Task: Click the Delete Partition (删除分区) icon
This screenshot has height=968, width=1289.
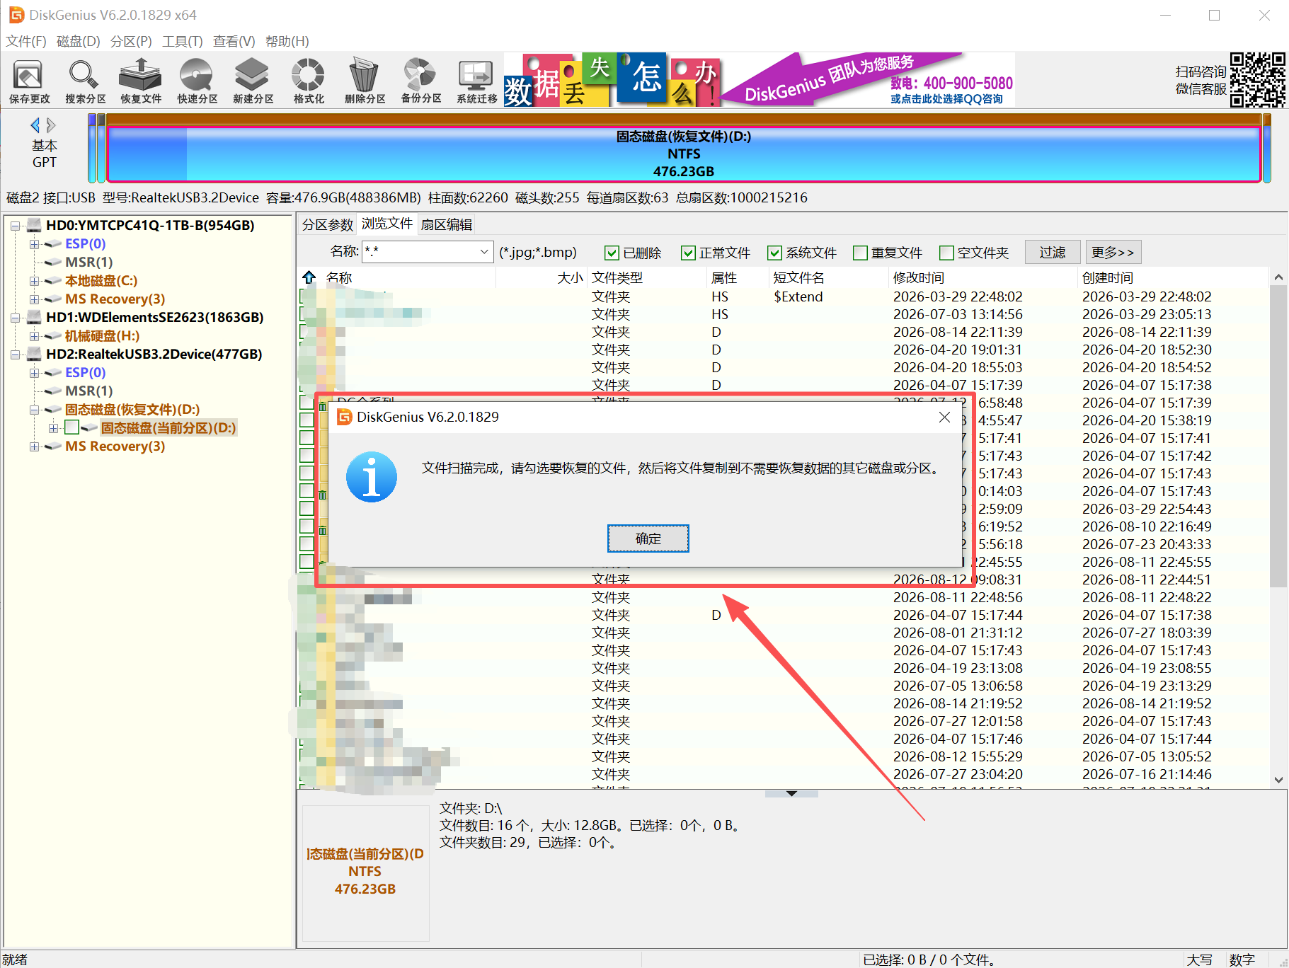Action: click(x=365, y=81)
